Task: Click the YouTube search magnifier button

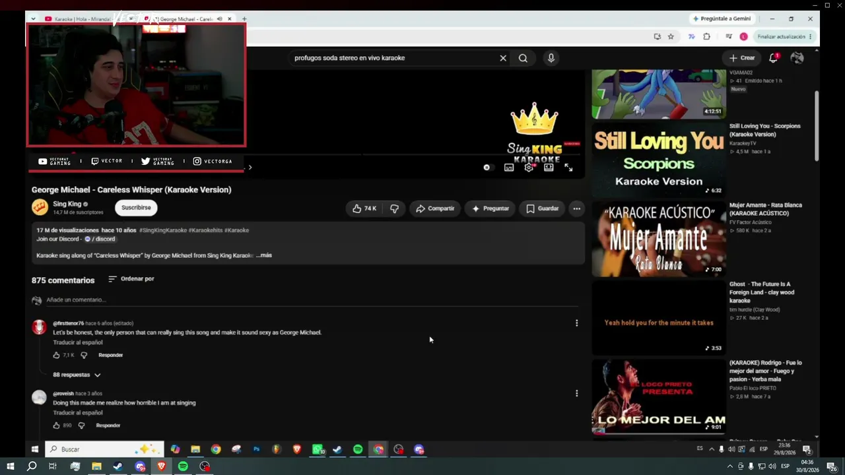Action: click(523, 58)
